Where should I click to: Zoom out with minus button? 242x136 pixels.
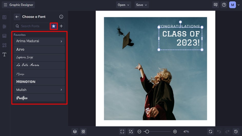point(139,132)
